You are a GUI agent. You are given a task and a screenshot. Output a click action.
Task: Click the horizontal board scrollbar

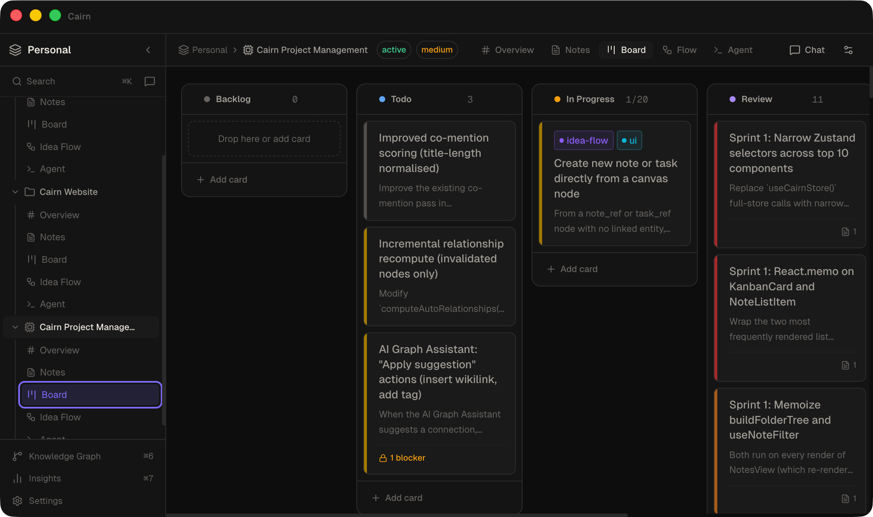397,515
